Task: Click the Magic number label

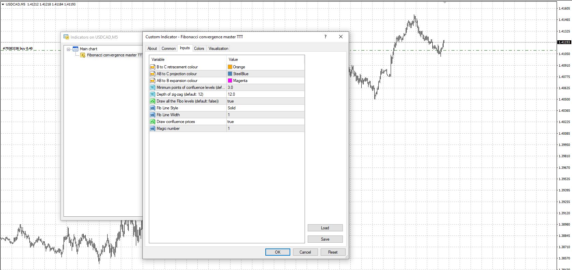Action: pyautogui.click(x=168, y=129)
